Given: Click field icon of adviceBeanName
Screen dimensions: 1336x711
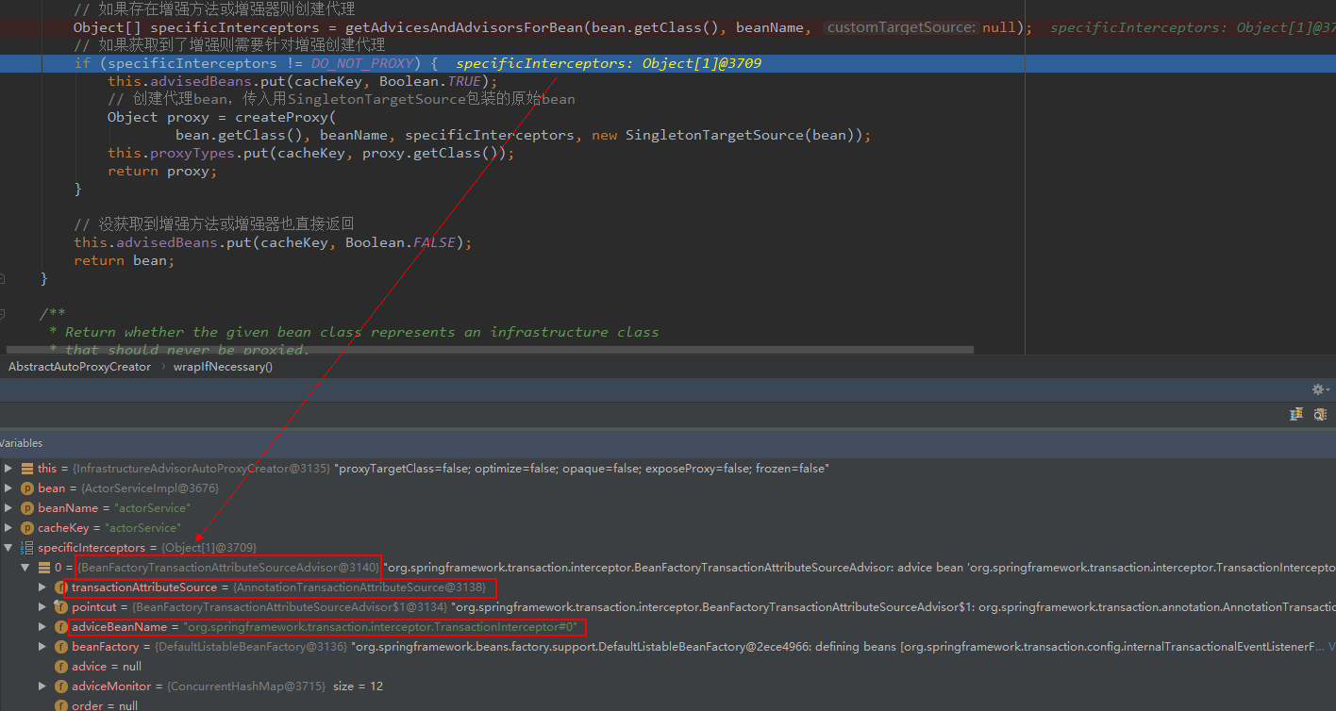Looking at the screenshot, I should [61, 627].
